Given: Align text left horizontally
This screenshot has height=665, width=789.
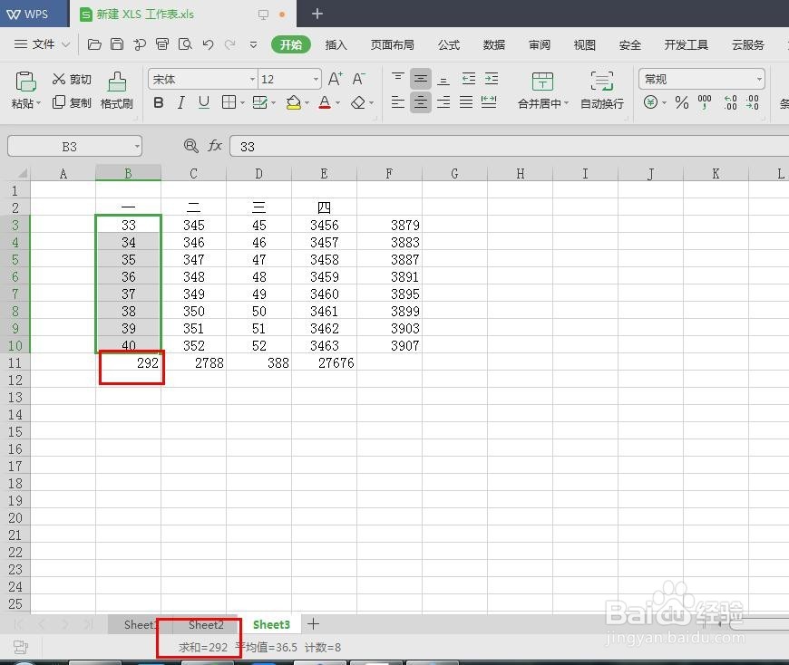Looking at the screenshot, I should (x=397, y=102).
